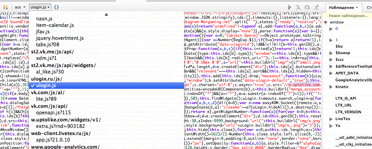
Task: Expand the $buoop property
Action: (x=331, y=53)
